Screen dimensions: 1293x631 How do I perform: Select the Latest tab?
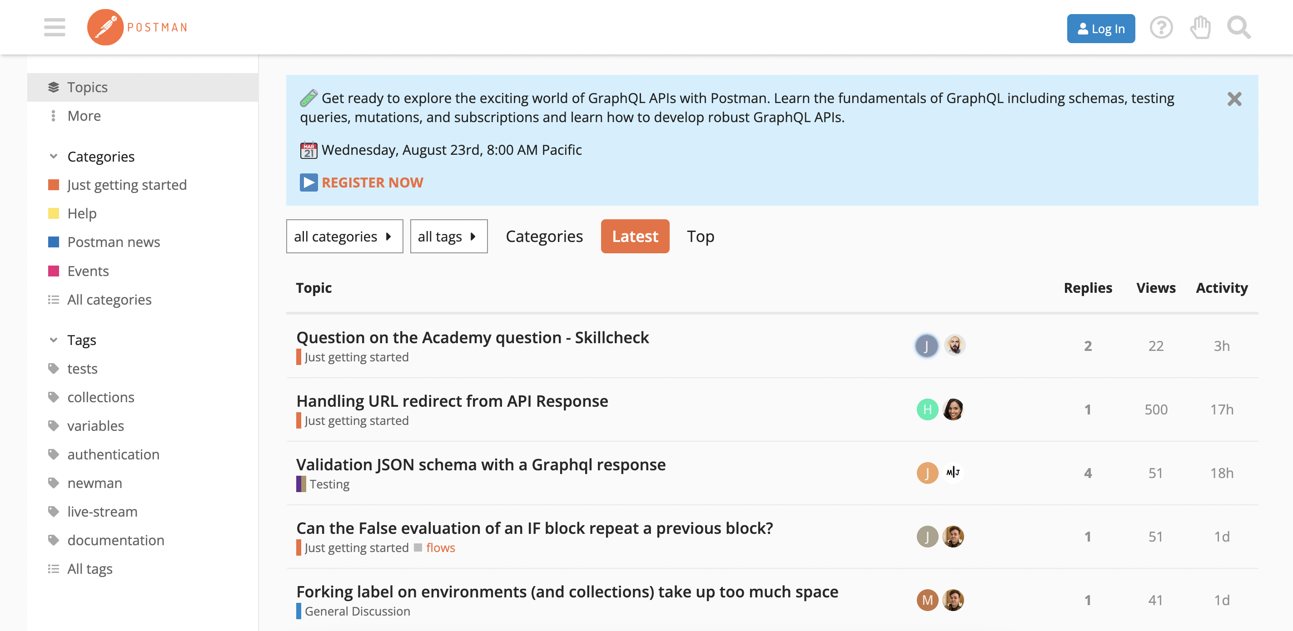pos(635,237)
